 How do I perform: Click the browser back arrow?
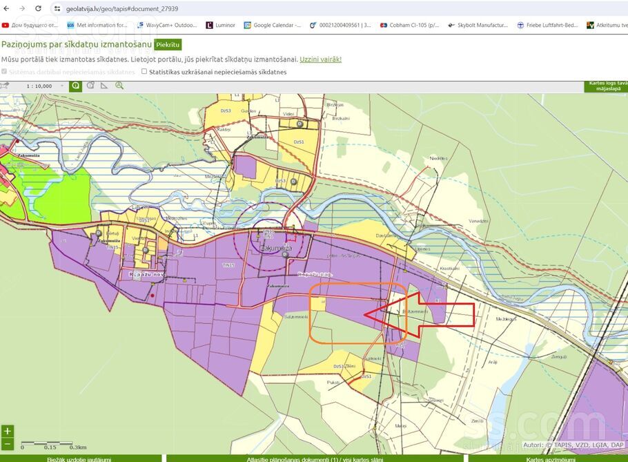tap(6, 8)
